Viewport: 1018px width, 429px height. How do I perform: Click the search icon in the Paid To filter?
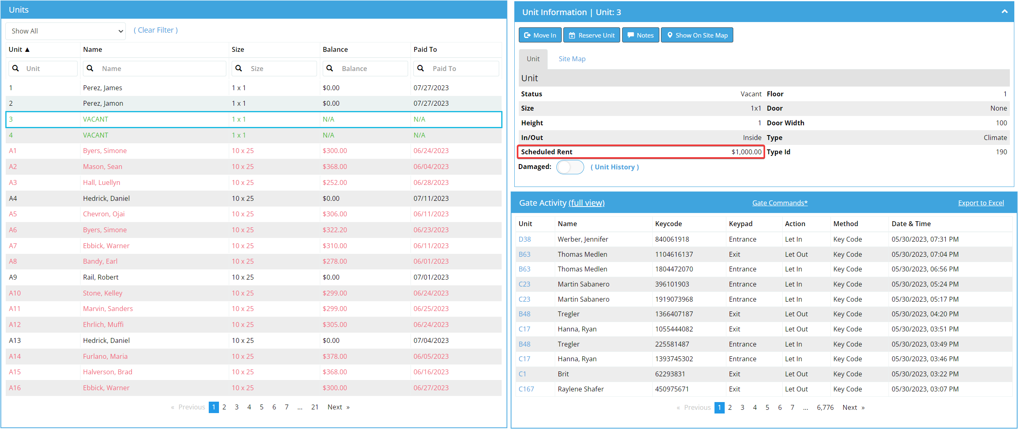[420, 68]
